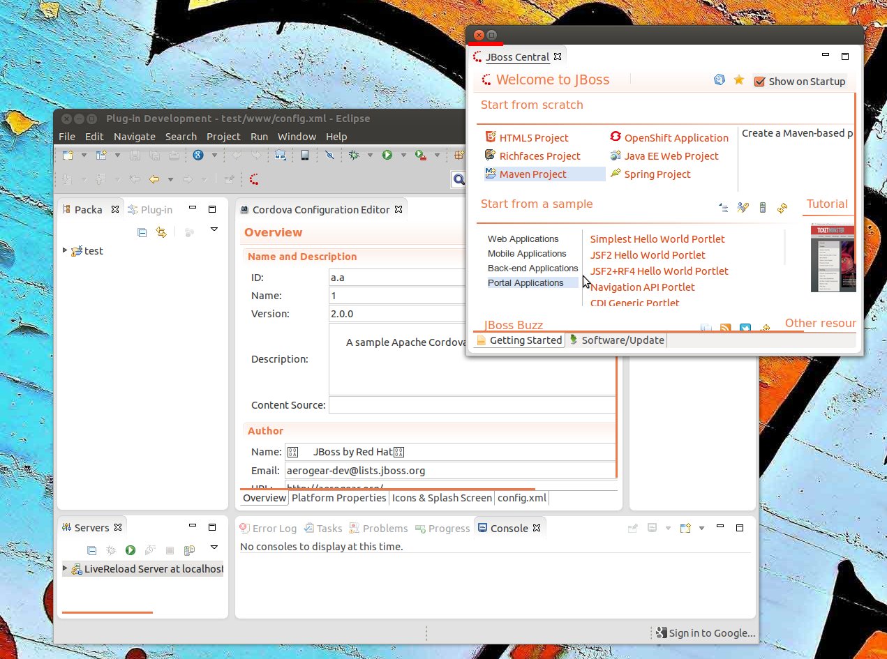Switch to the config.xml editor tab
The image size is (887, 659).
click(521, 498)
